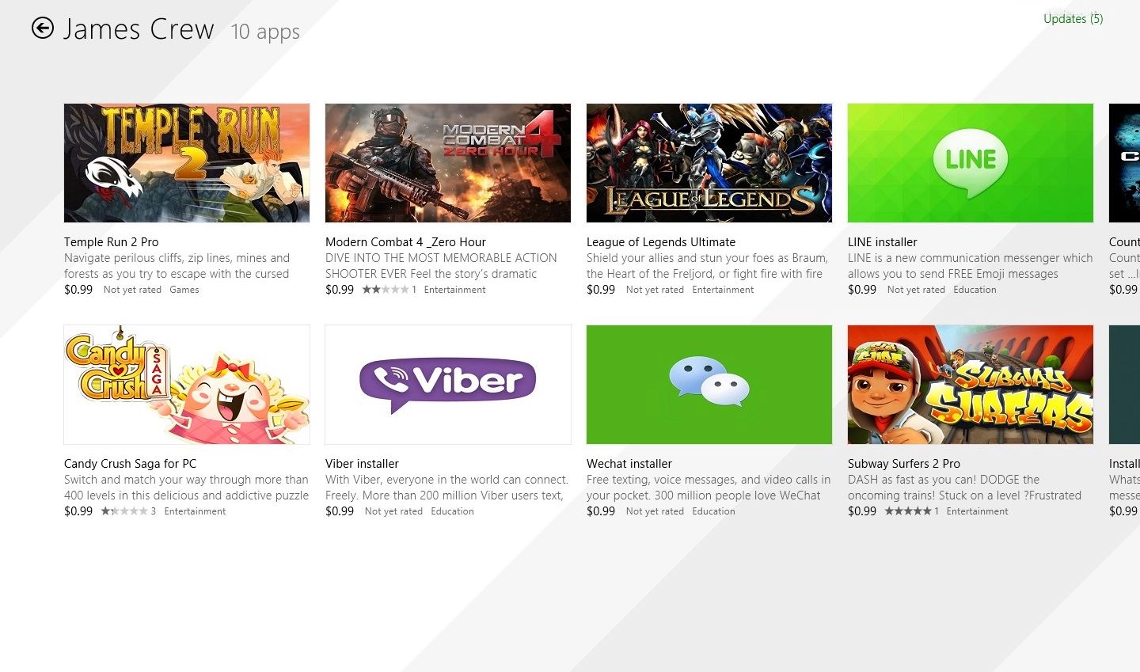Image resolution: width=1140 pixels, height=672 pixels.
Task: Click the $0.99 price under Temple Run 2 Pro
Action: coord(78,290)
